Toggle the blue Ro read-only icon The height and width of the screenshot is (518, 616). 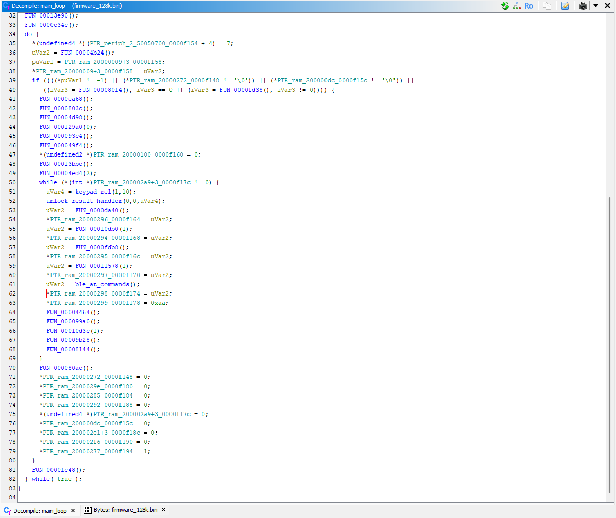coord(528,6)
